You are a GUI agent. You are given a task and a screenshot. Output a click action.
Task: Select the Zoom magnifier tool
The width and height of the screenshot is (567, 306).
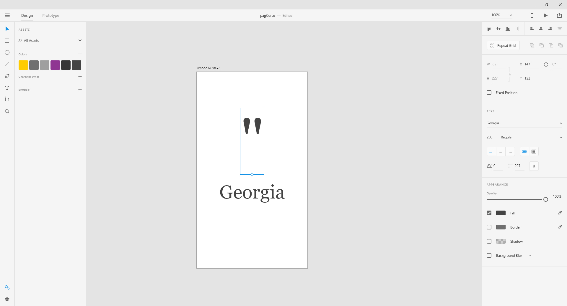(x=7, y=111)
